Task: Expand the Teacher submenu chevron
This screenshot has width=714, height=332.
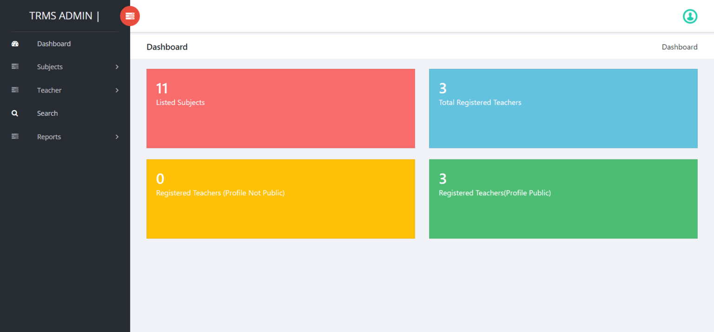Action: coord(117,90)
